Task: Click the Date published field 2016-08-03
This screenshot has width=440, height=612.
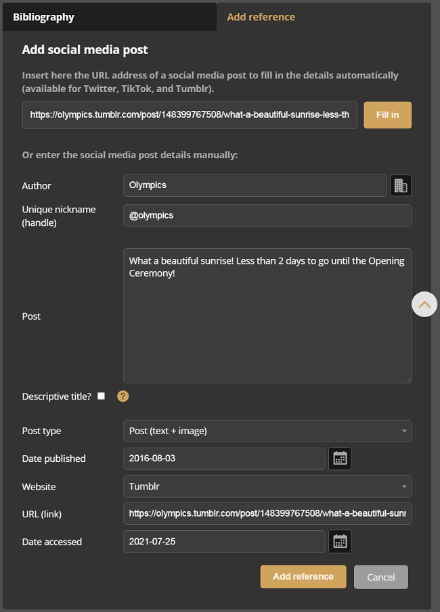Action: tap(224, 458)
